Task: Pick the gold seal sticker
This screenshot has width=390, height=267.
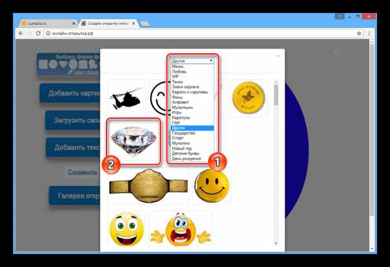Action: [x=249, y=98]
